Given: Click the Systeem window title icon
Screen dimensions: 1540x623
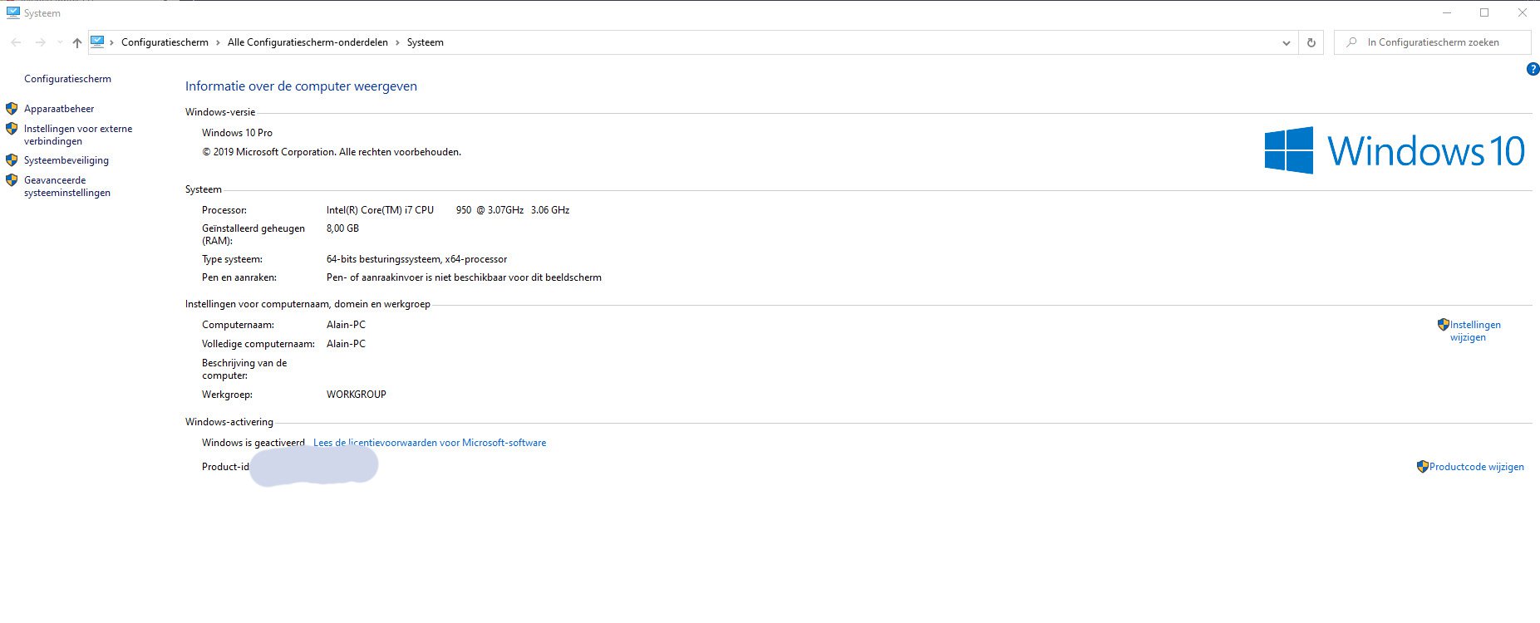Looking at the screenshot, I should coord(12,12).
